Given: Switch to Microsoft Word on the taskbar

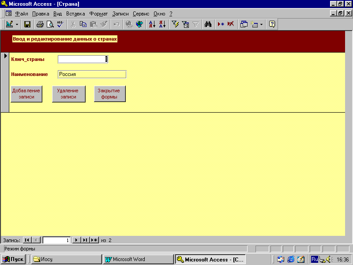Looking at the screenshot, I should click(x=138, y=259).
